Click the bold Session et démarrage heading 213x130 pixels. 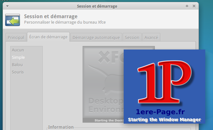tap(51, 16)
